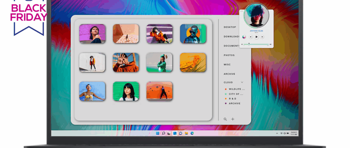
Task: Open the Misc sidebar item
Action: pos(227,64)
